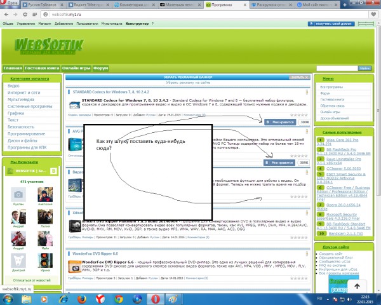Image resolution: width=381 pixels, height=305 pixels.
Task: Click the site search input field
Action: point(337,69)
